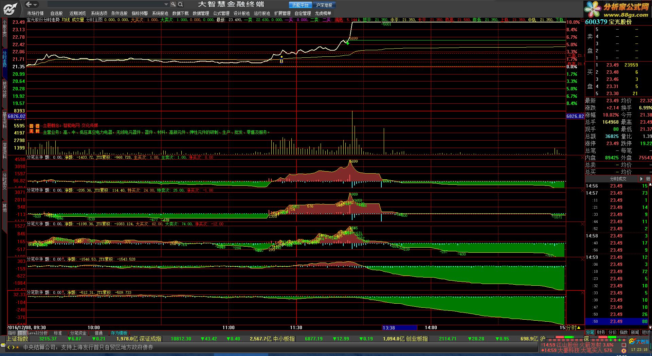Click the 沪深港股 button
The width and height of the screenshot is (652, 356).
coord(324,5)
